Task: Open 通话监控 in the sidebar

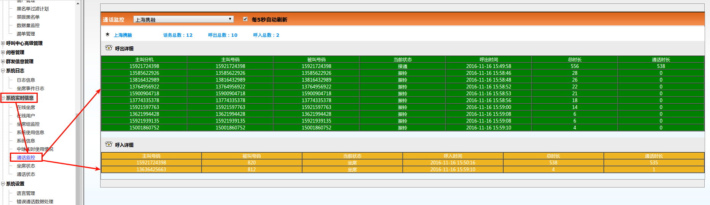Action: 26,158
